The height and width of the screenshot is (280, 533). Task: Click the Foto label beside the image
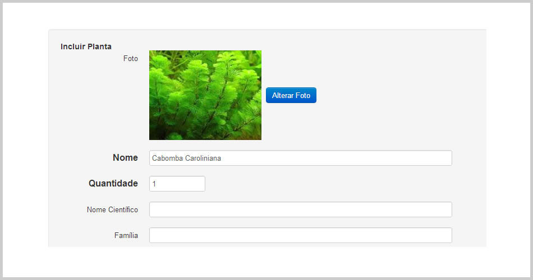tap(131, 58)
